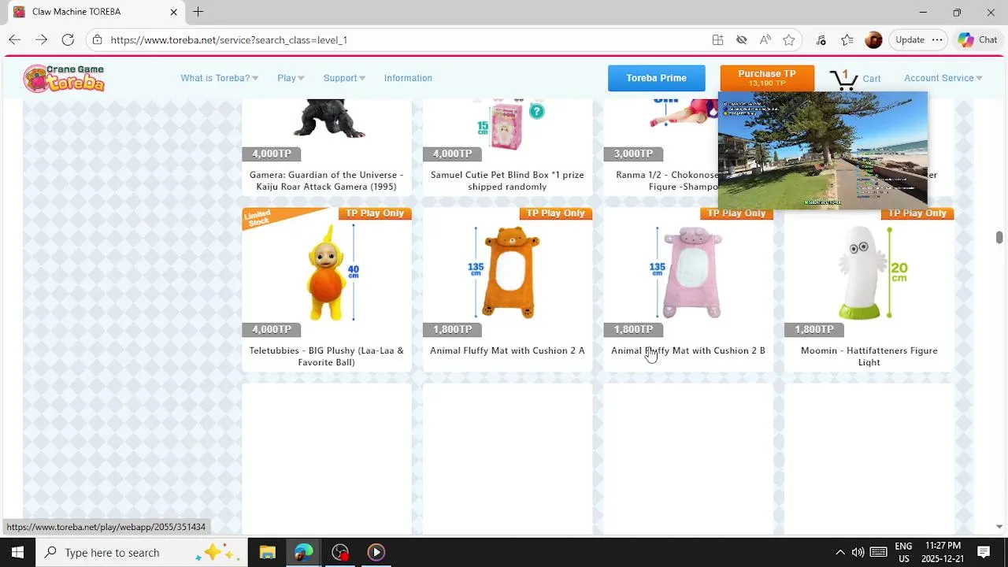The image size is (1008, 567).
Task: Click the picture-in-picture beach video overlay
Action: (823, 150)
